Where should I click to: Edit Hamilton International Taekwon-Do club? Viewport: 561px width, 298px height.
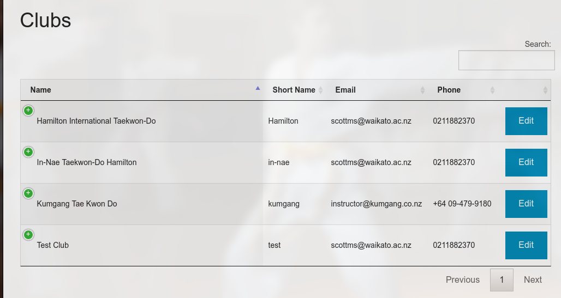coord(526,121)
